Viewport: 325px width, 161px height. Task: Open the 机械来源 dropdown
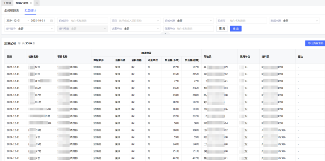(188, 21)
